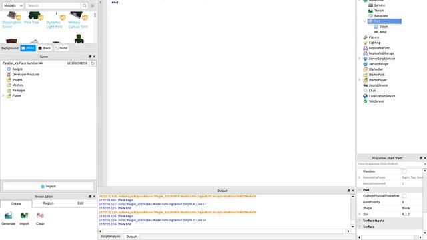Set Toolbox background to None
This screenshot has width=427, height=240.
pyautogui.click(x=61, y=48)
